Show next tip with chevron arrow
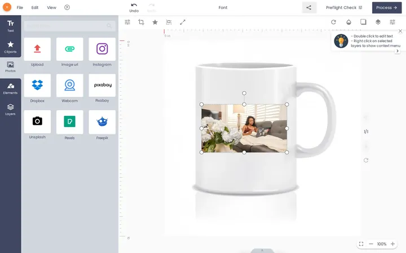The width and height of the screenshot is (406, 253). pos(398,51)
